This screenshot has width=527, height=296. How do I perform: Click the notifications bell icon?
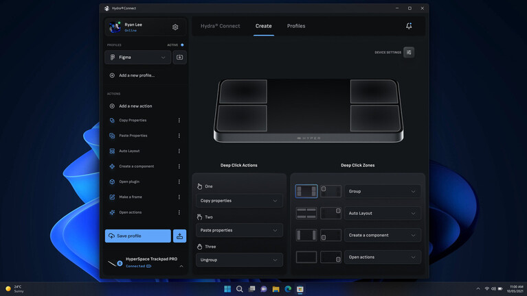tap(409, 26)
